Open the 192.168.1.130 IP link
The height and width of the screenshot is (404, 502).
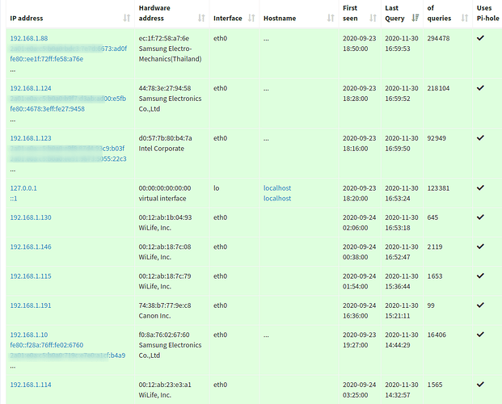pyautogui.click(x=31, y=218)
